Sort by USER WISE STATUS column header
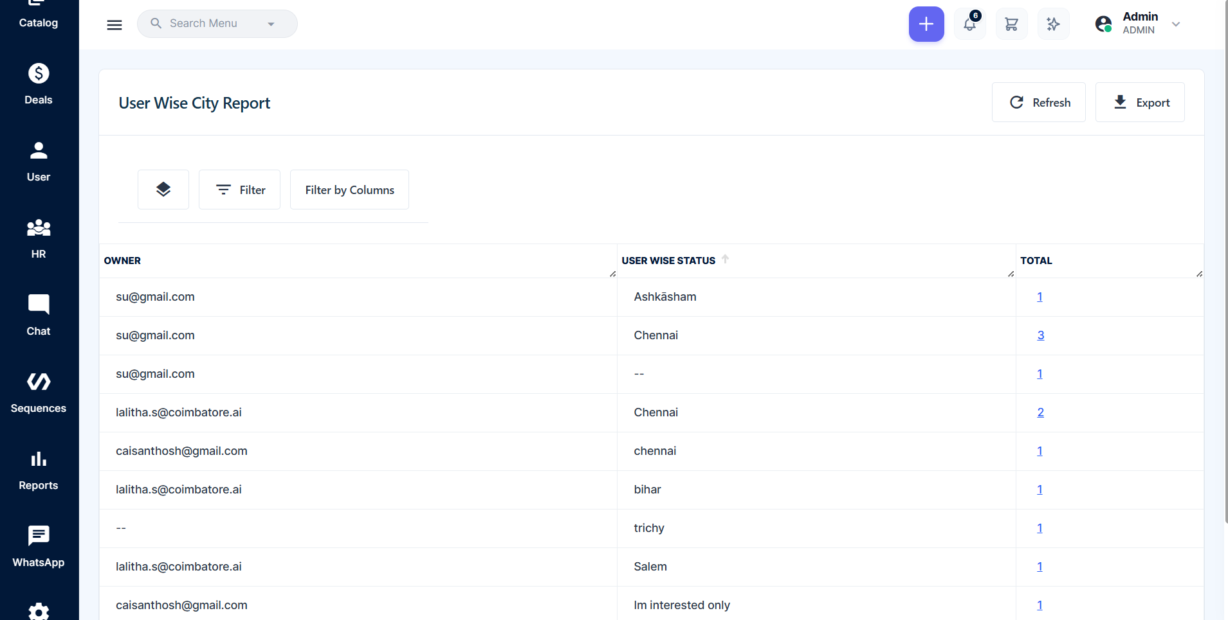Screen dimensions: 1228x620 tap(668, 261)
